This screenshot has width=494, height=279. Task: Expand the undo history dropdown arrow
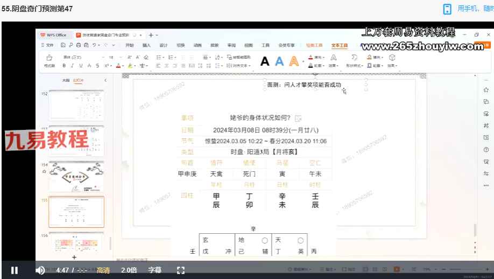pos(99,45)
